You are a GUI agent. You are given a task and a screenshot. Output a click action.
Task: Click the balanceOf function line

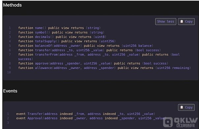click(x=86, y=46)
